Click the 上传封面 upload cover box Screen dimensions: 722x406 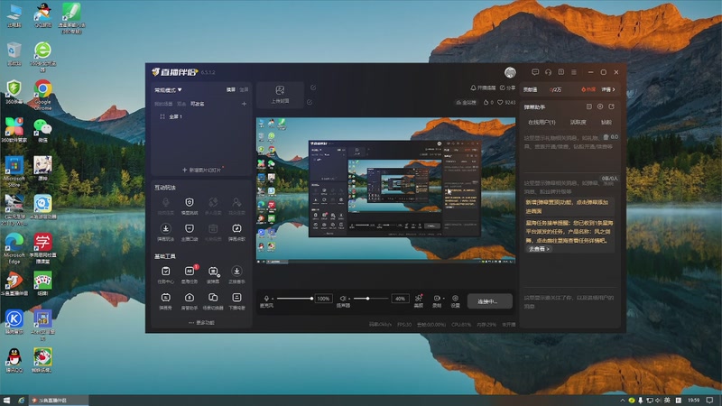pos(280,95)
